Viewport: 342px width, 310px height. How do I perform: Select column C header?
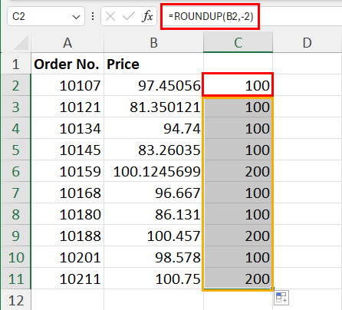click(238, 42)
